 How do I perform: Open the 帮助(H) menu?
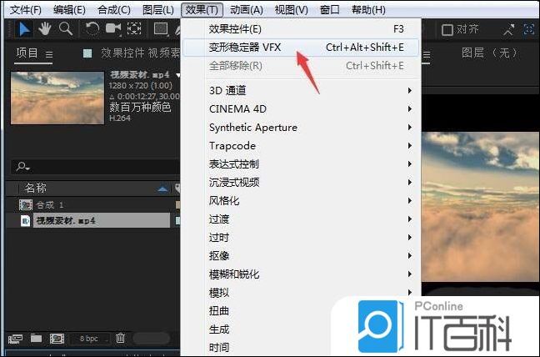pyautogui.click(x=368, y=10)
